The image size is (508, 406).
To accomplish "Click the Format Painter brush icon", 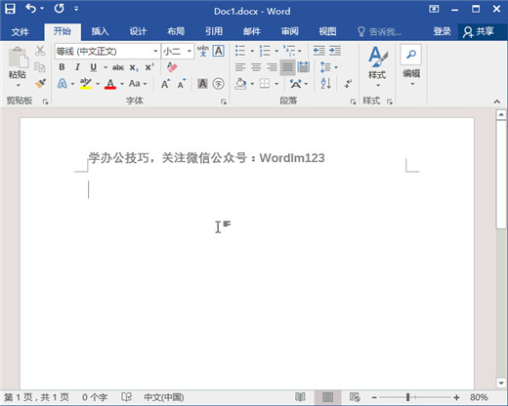I will coord(40,84).
